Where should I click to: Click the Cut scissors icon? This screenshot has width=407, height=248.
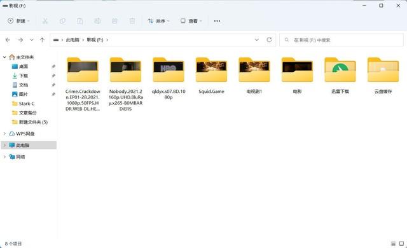point(45,21)
